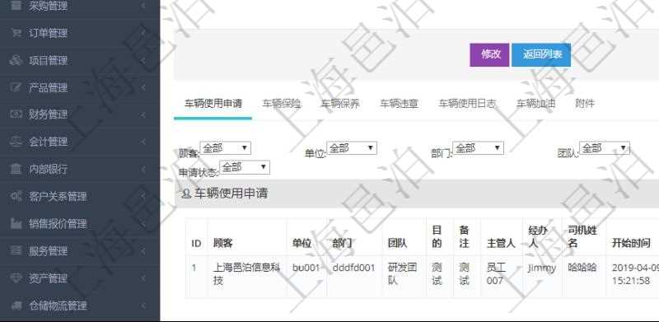This screenshot has width=659, height=322.
Task: Open the 单位 filter dropdown
Action: (x=352, y=148)
